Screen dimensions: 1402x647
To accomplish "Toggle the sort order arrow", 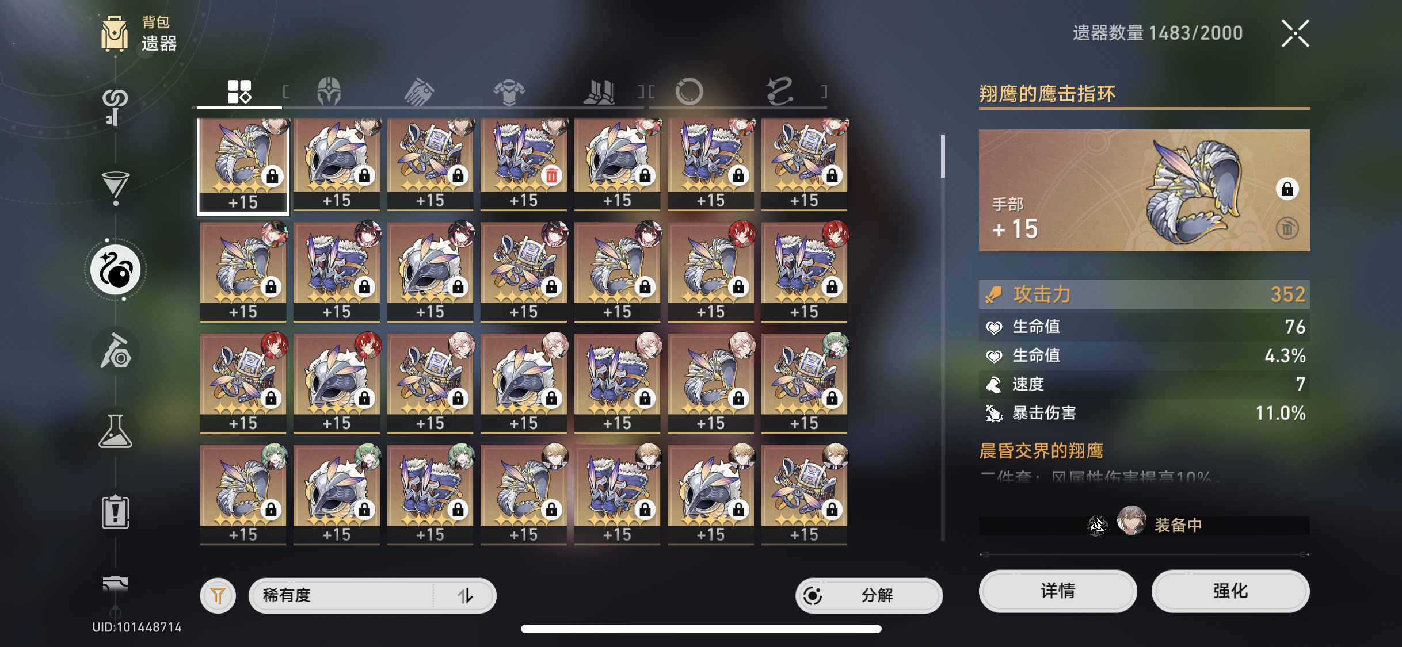I will pos(465,596).
